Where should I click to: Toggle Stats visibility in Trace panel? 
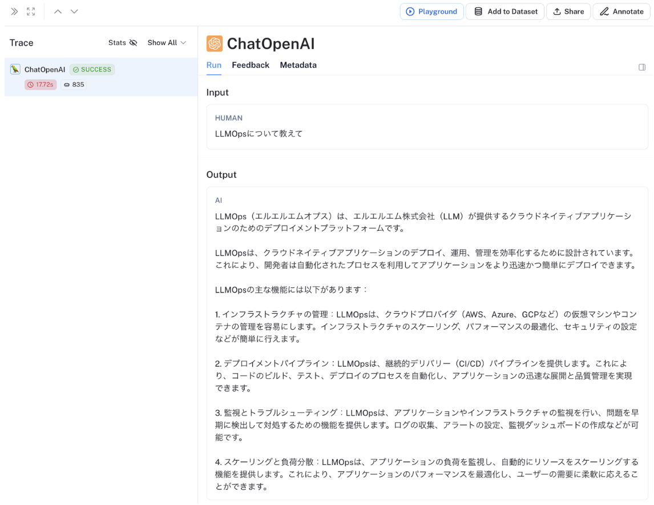coord(123,43)
